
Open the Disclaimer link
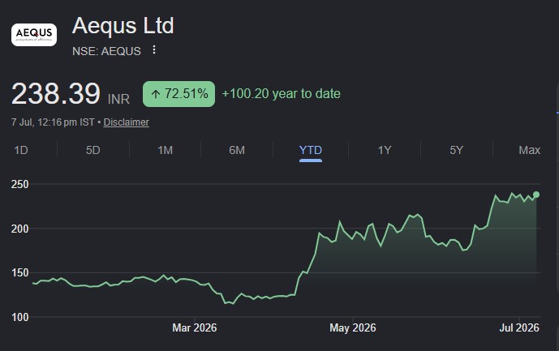[127, 122]
